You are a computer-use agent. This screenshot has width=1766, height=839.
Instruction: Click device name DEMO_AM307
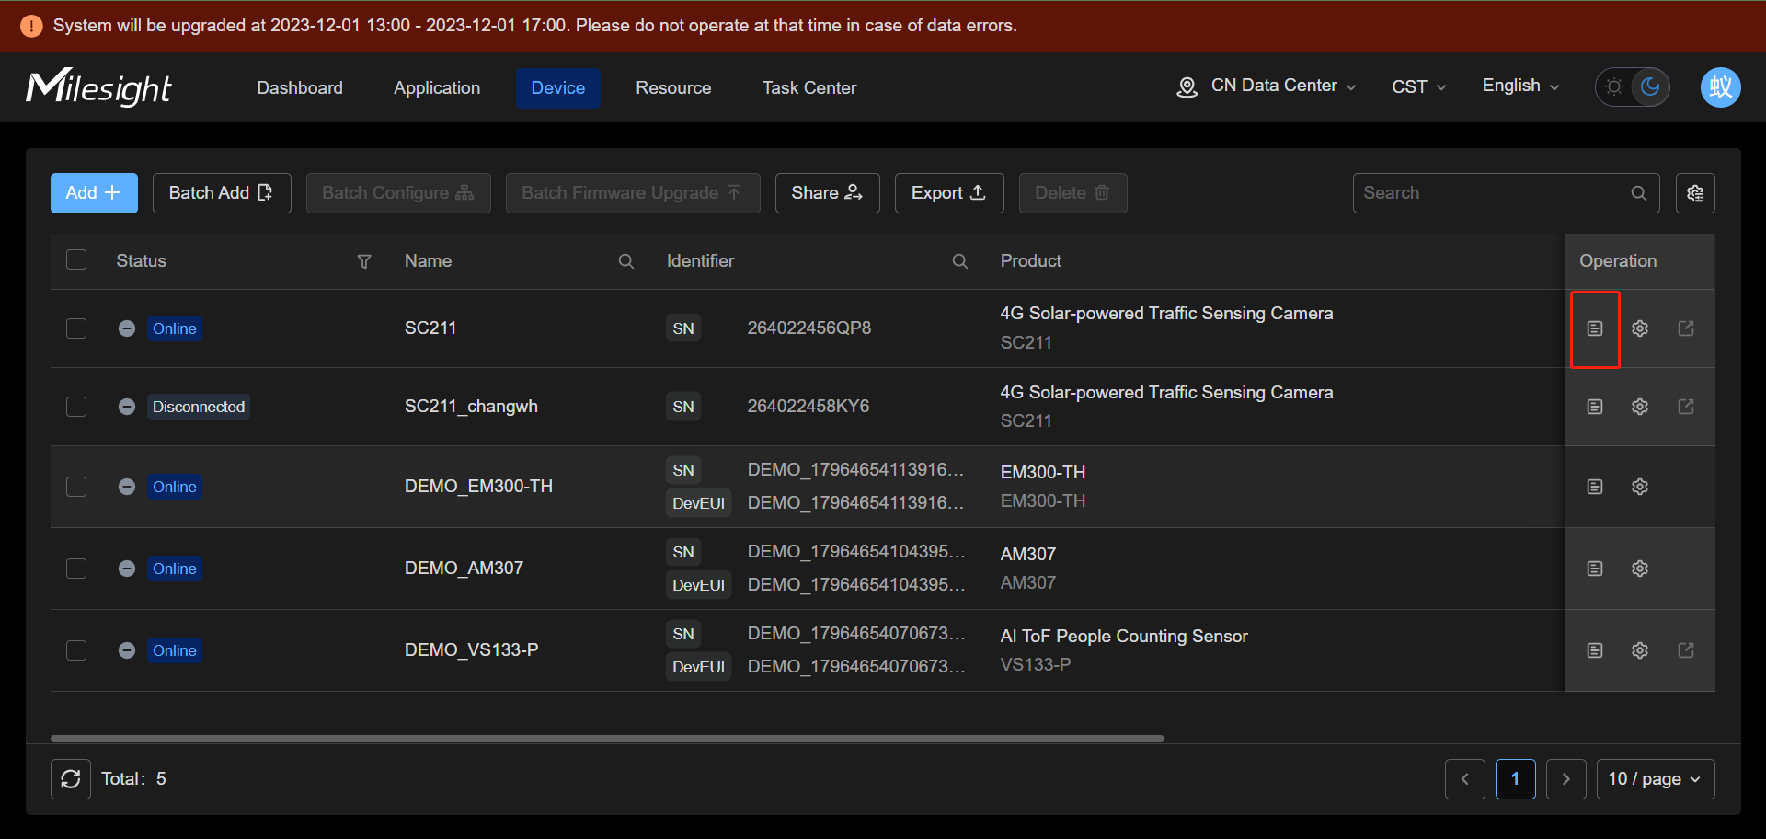tap(464, 569)
